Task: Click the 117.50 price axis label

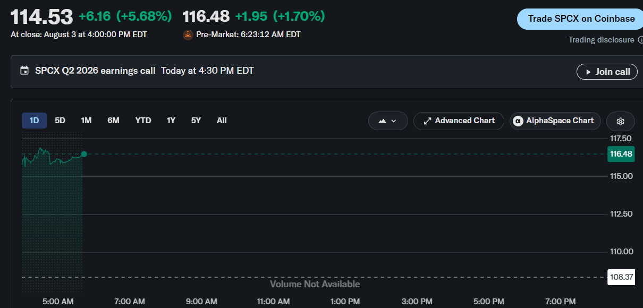Action: click(621, 139)
